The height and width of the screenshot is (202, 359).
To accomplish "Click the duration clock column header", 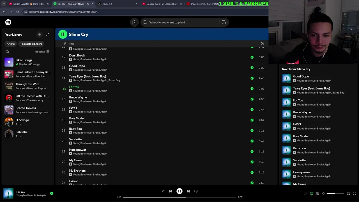I will click(x=262, y=43).
